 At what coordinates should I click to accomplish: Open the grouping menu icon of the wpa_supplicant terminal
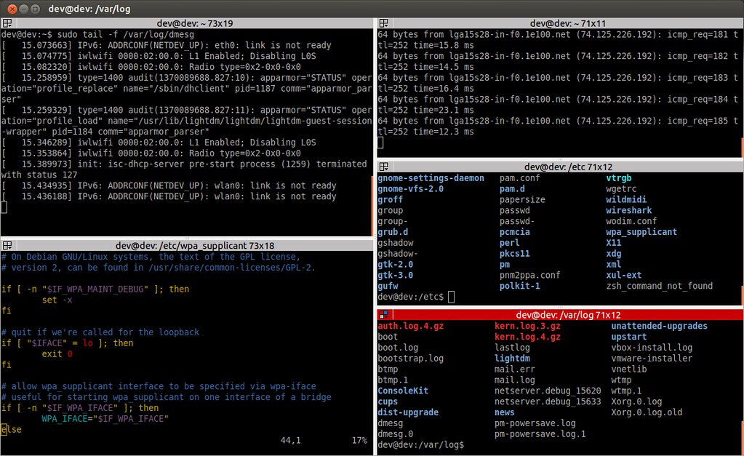(x=6, y=245)
